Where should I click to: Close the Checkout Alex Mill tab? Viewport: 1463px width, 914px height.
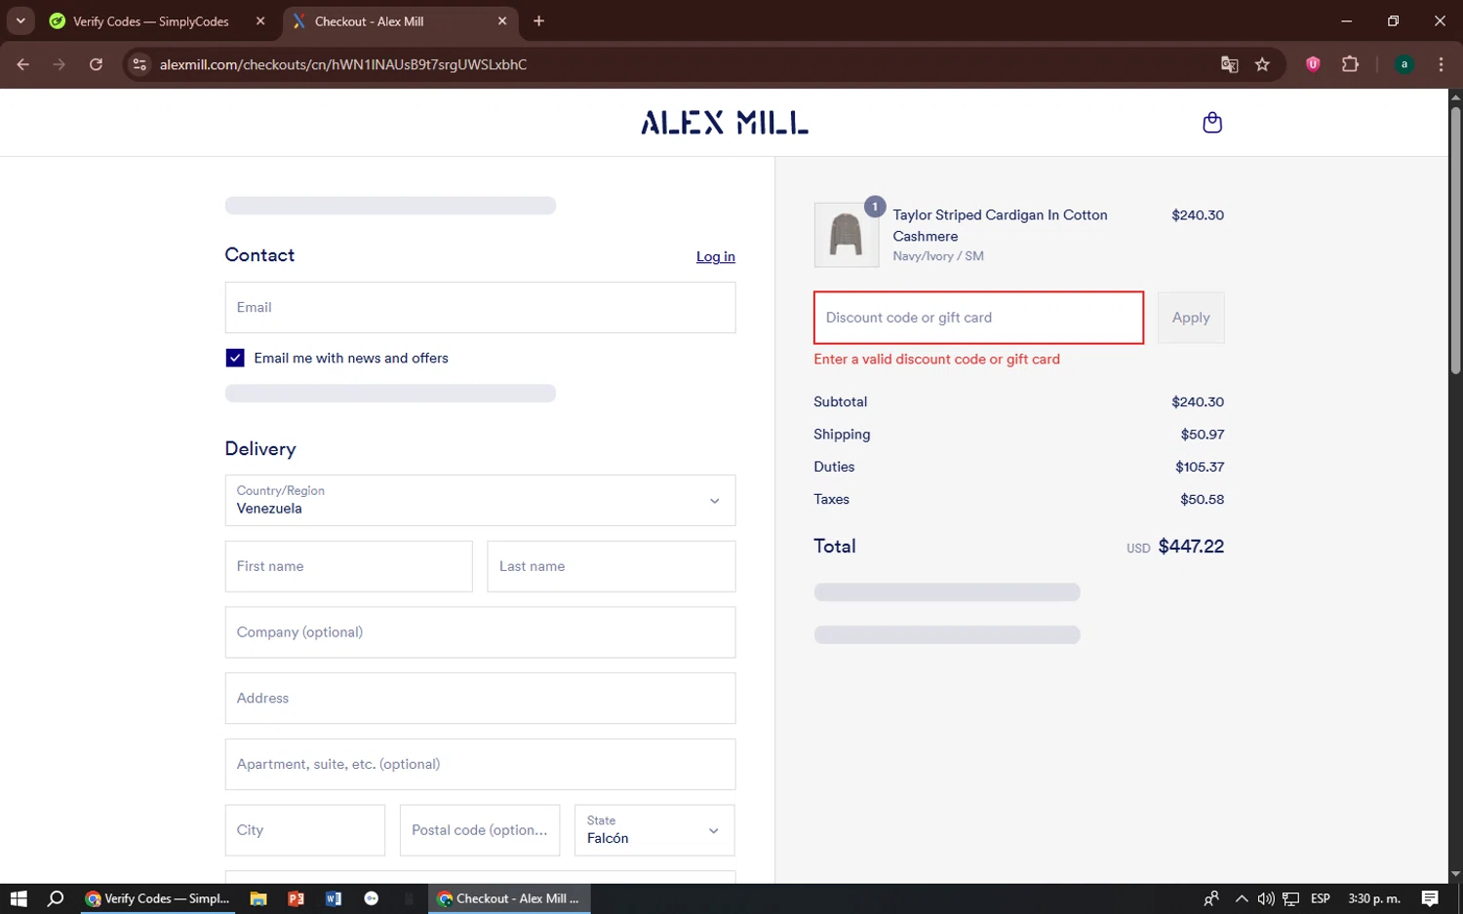pyautogui.click(x=502, y=20)
